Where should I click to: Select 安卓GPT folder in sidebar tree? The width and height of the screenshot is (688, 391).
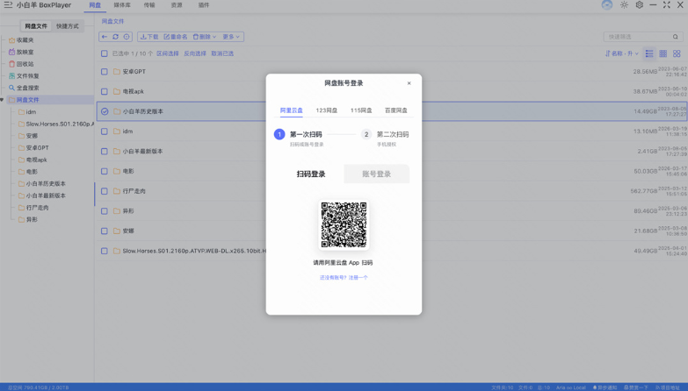(x=33, y=147)
